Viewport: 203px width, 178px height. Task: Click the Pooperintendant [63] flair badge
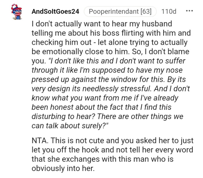coord(120,12)
